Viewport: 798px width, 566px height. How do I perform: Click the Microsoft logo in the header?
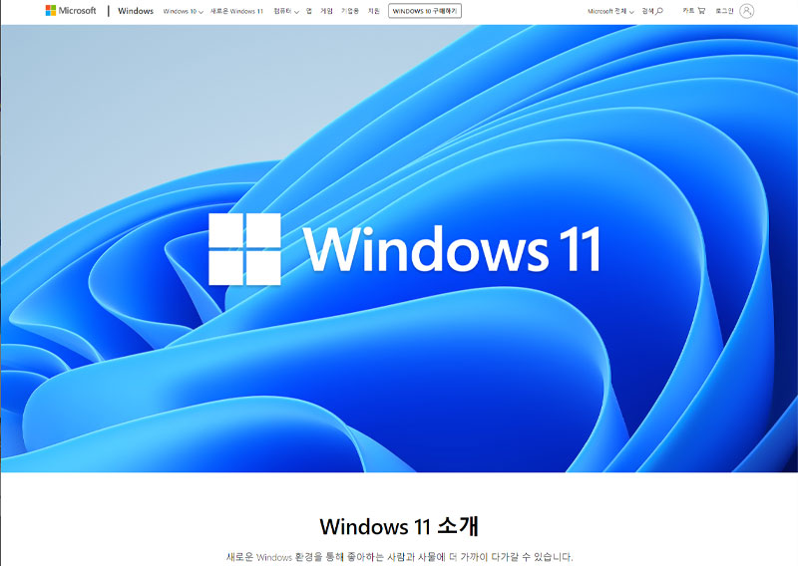[x=71, y=10]
